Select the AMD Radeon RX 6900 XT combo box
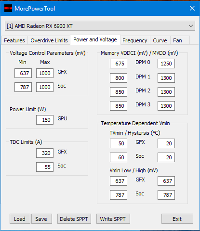Image resolution: width=200 pixels, height=231 pixels. tap(100, 26)
